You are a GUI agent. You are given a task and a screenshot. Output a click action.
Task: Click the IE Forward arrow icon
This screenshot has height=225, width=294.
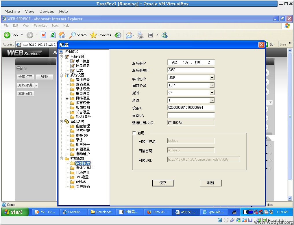coord(29,35)
